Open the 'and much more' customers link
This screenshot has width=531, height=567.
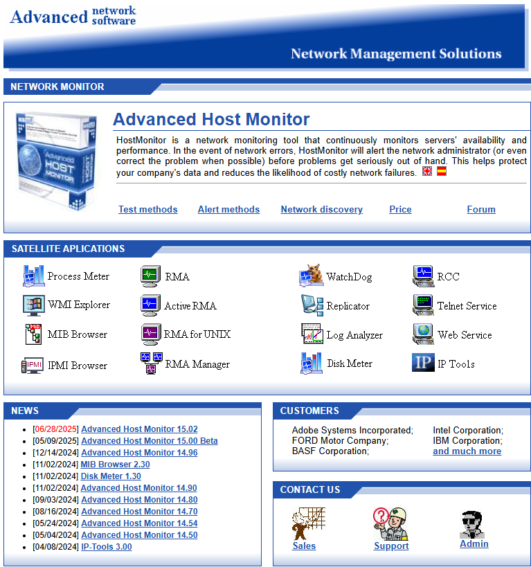click(467, 451)
